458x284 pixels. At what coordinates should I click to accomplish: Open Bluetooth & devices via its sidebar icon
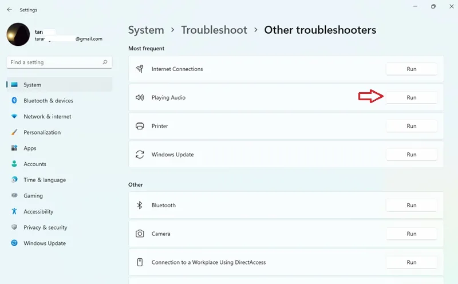pos(14,100)
